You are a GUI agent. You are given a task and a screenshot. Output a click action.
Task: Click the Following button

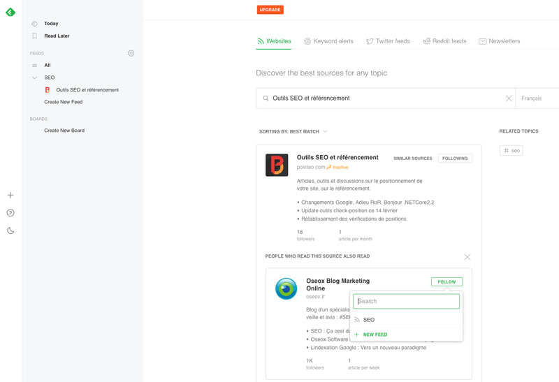tap(455, 159)
